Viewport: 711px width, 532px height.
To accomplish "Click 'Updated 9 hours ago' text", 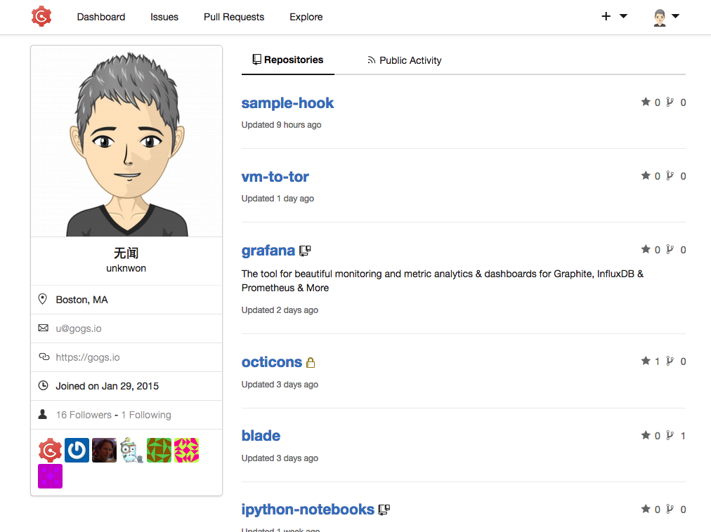I will [x=281, y=125].
